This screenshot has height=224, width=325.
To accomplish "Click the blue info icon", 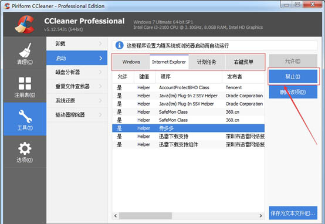I will pos(119,45).
